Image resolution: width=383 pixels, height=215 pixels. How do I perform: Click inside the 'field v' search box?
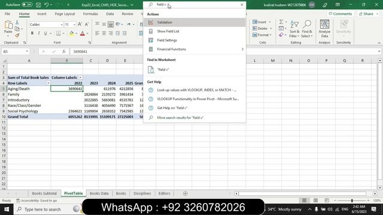[x=194, y=5]
